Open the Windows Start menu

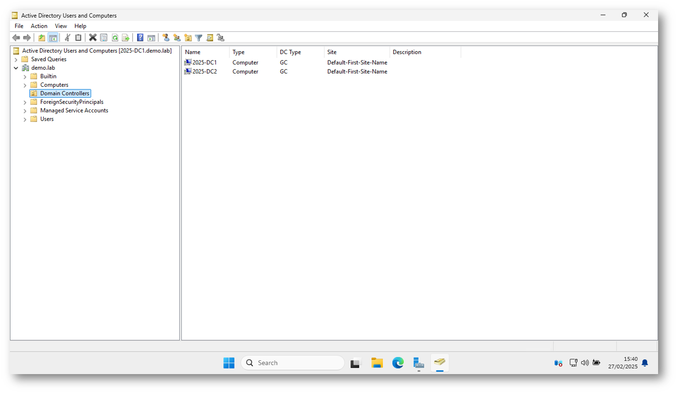(229, 363)
